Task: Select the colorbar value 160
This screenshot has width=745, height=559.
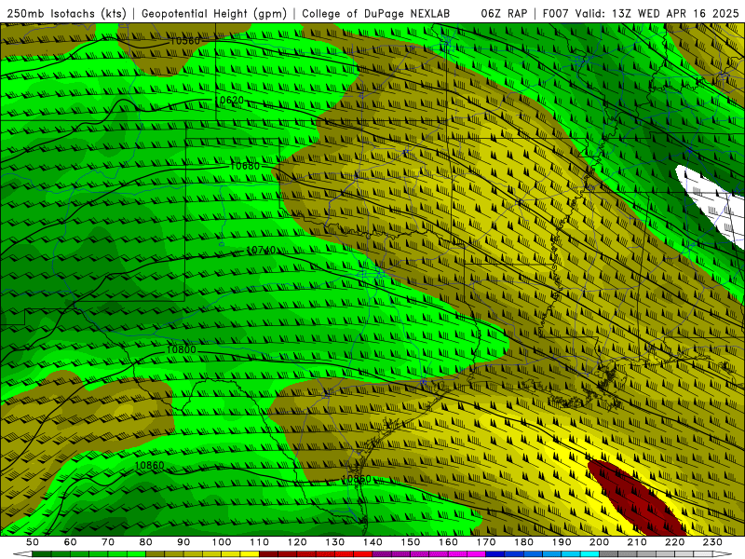Action: 448,542
